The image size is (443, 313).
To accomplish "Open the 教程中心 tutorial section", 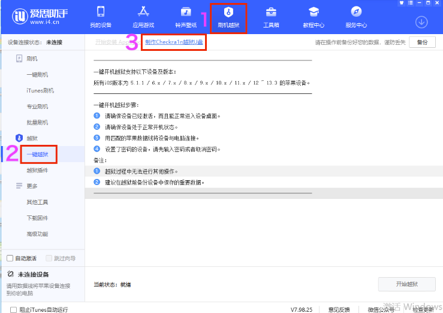I will tap(314, 17).
